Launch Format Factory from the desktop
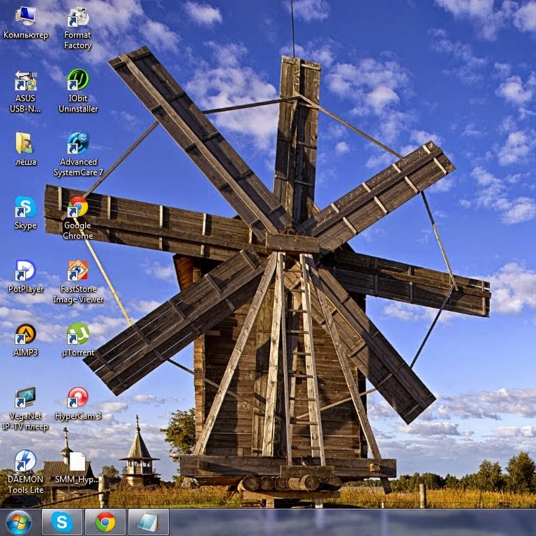 click(77, 18)
